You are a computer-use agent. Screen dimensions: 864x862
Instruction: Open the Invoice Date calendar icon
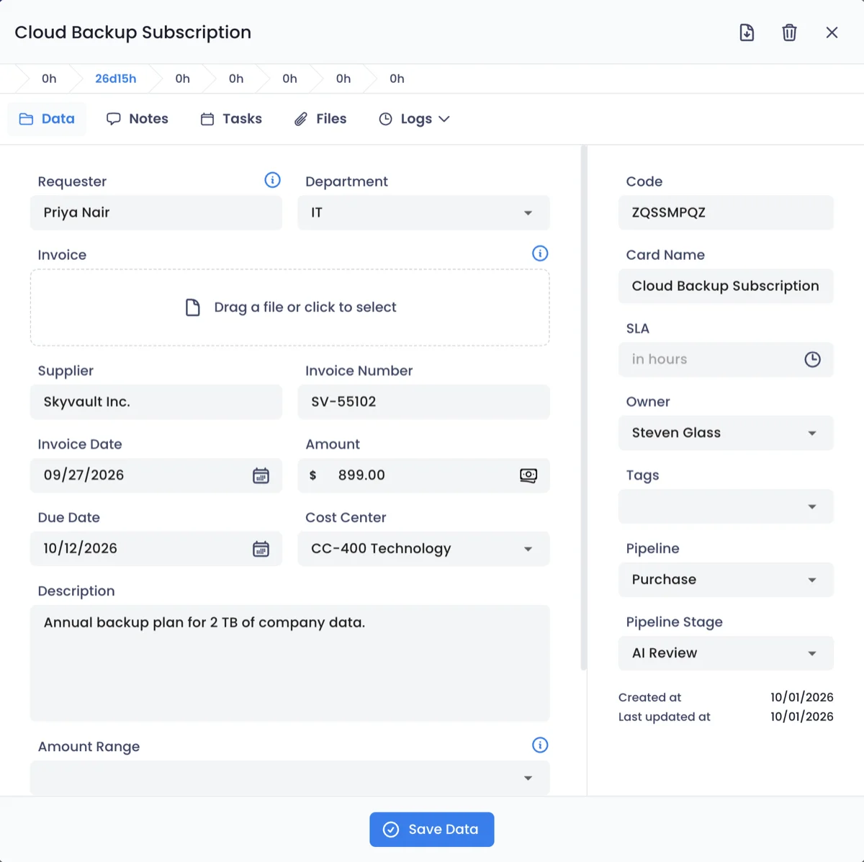261,475
